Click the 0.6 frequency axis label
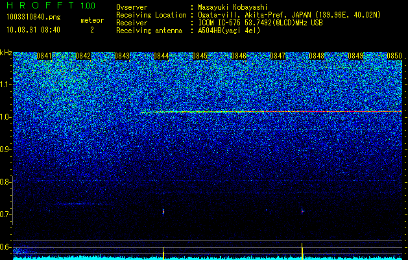Image resolution: width=408 pixels, height=260 pixels. pos(6,247)
